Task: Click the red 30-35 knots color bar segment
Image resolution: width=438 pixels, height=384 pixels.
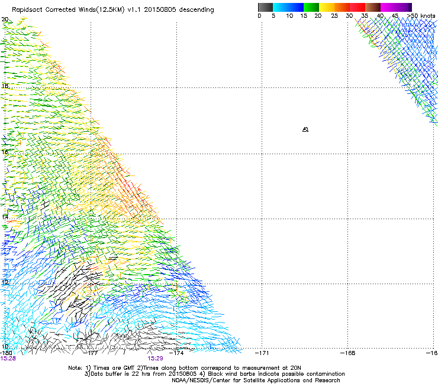Action: coord(358,7)
